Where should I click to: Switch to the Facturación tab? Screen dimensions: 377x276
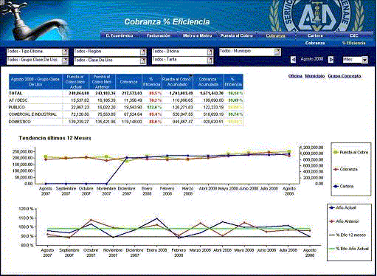click(159, 35)
